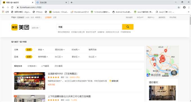Click the padlock site info icon

coord(18,7)
